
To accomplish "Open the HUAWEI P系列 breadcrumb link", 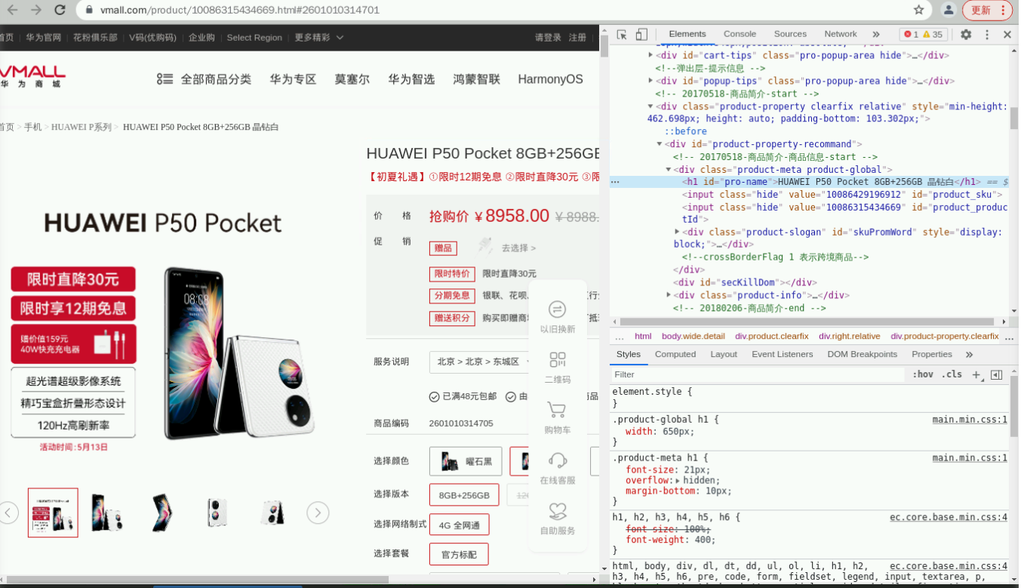I will (x=81, y=127).
